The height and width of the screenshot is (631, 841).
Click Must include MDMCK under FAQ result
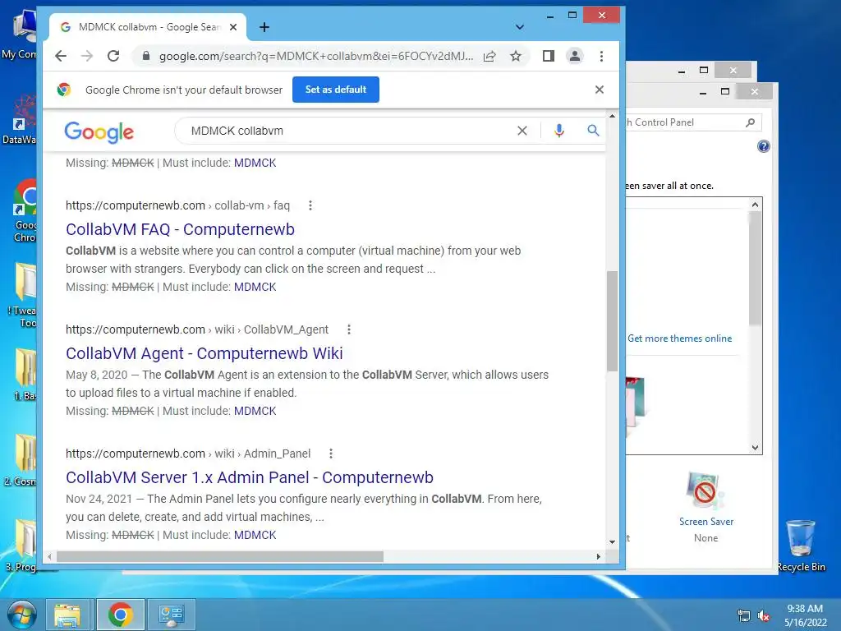tap(255, 287)
